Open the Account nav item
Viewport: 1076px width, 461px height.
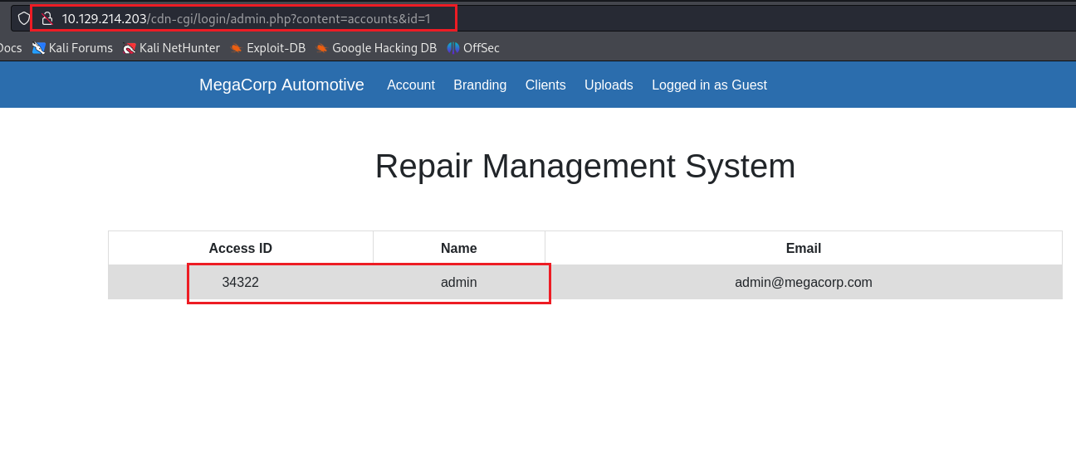click(x=411, y=85)
